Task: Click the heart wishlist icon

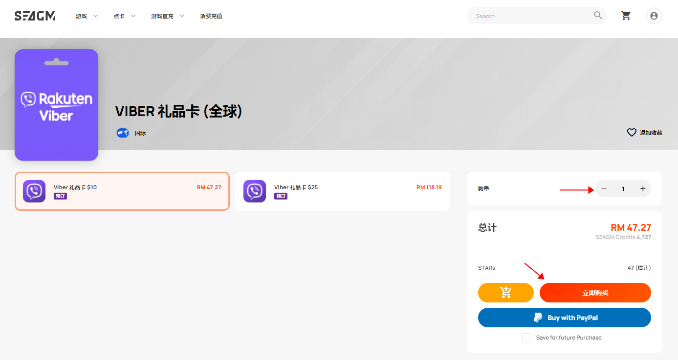Action: 632,132
